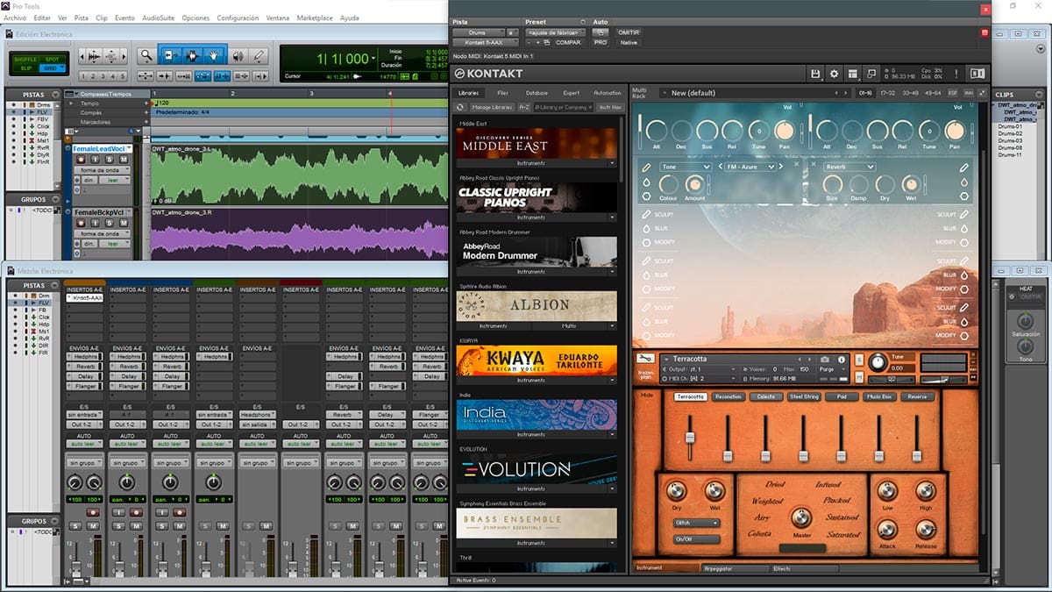Open the Middle East library thumbnail
Viewport: 1052px width, 592px height.
(537, 144)
